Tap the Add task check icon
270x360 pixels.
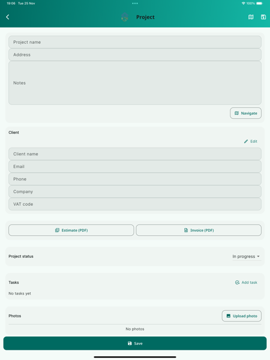pos(237,283)
